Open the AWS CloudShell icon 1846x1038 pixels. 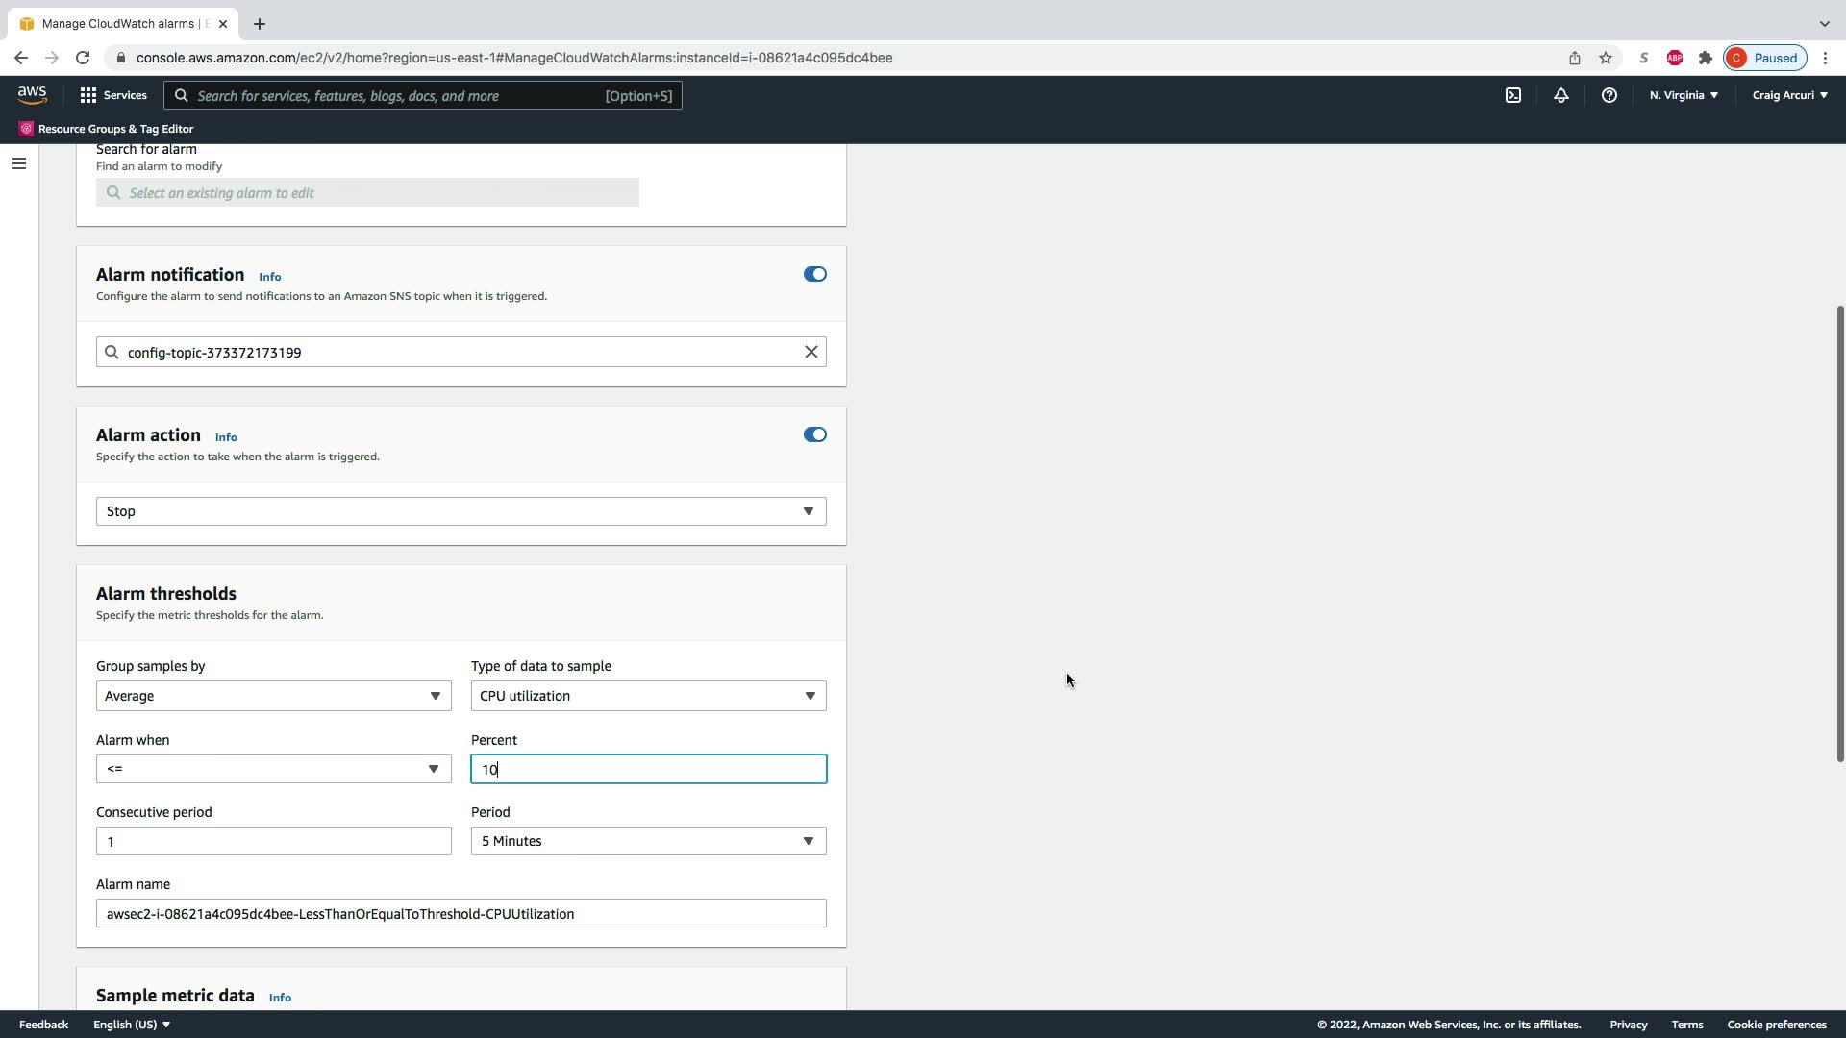pyautogui.click(x=1513, y=95)
